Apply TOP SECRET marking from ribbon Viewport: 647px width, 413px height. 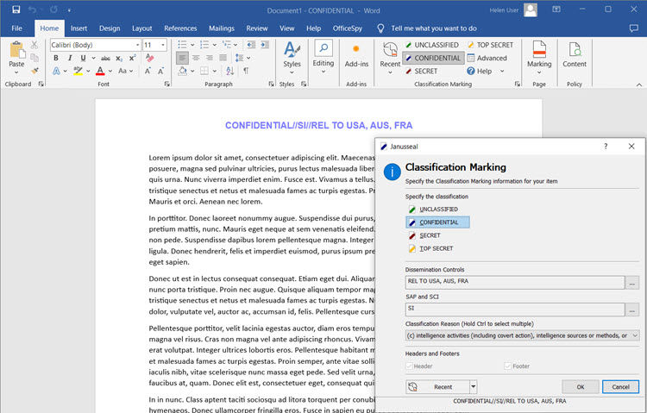pyautogui.click(x=490, y=45)
